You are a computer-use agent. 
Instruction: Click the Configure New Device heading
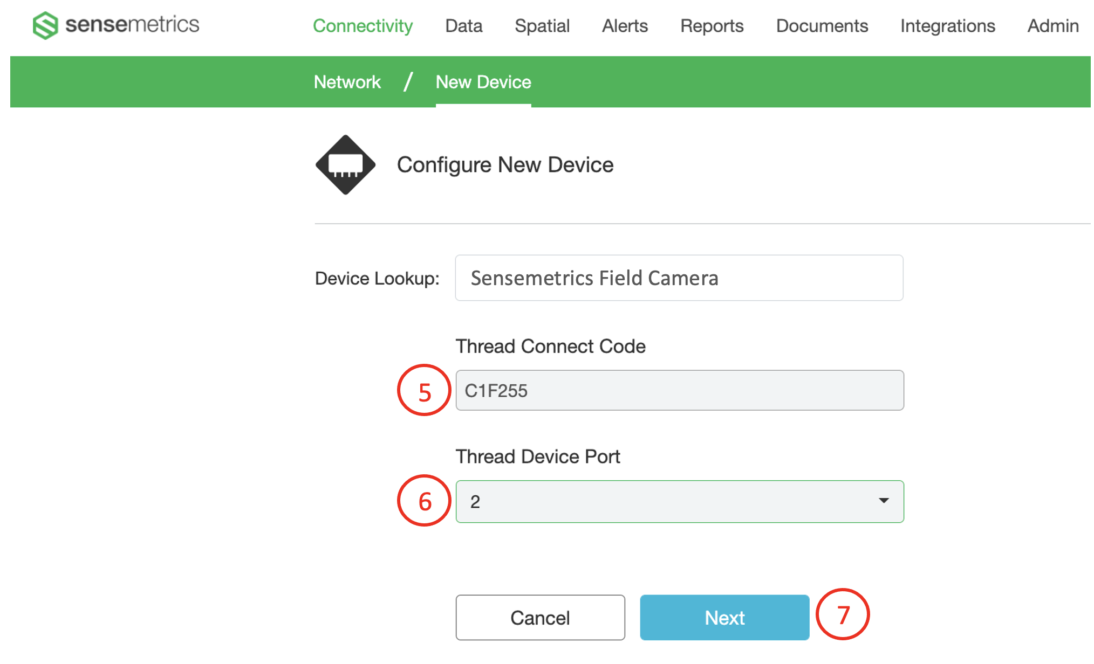[x=505, y=165]
